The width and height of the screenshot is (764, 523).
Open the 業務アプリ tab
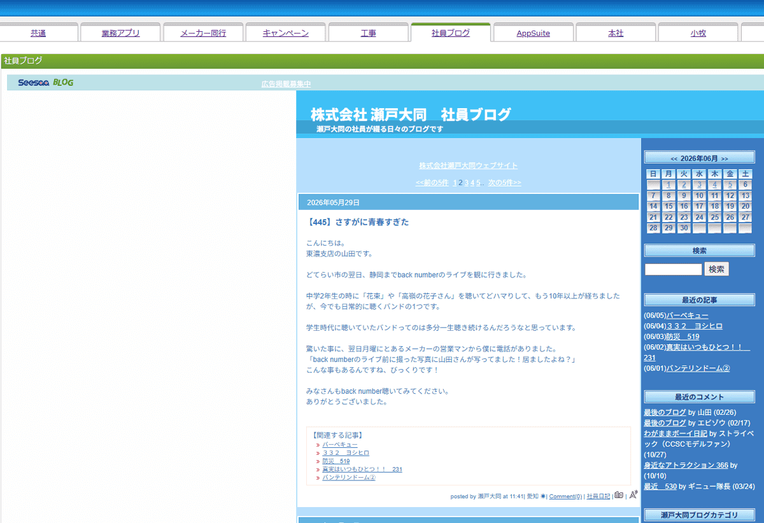[120, 33]
